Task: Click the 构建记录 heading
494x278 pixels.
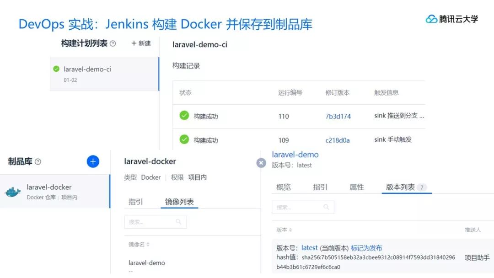Action: click(x=186, y=66)
